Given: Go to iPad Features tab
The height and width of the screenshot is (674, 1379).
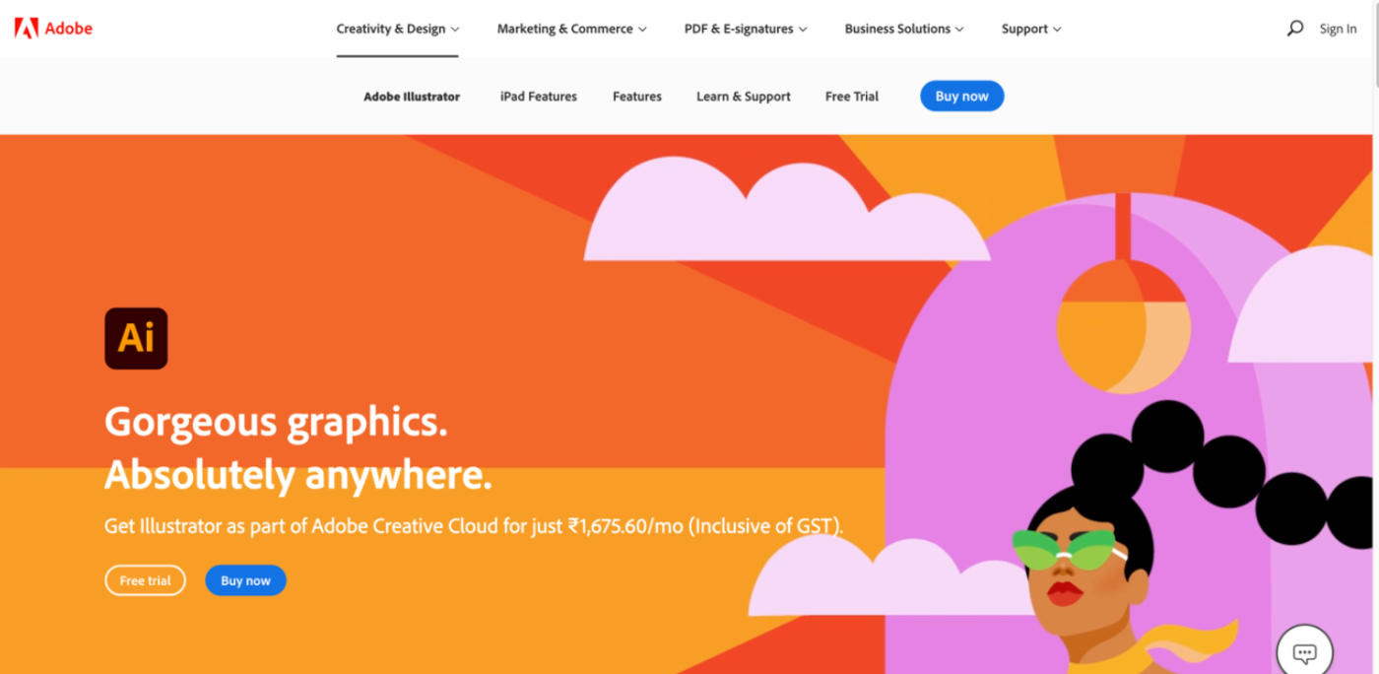Looking at the screenshot, I should (x=539, y=97).
